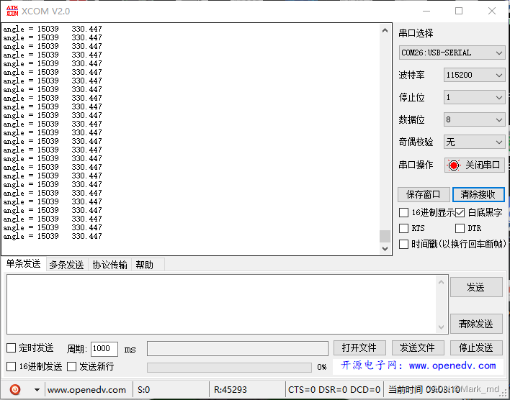Click the receive window scrollbar thumb
Viewport: 510px width, 400px height.
[385, 236]
